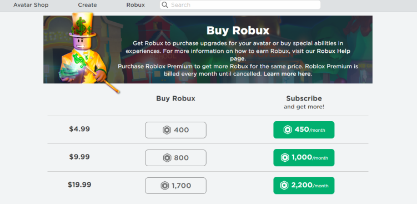
Task: Buy 1,700 Robux for $19.99
Action: pyautogui.click(x=175, y=186)
